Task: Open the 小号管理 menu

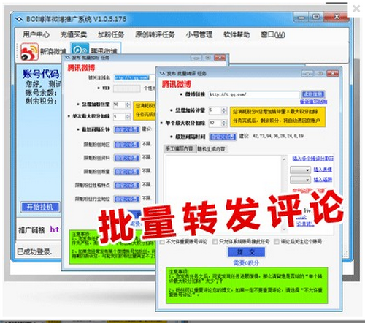Action: tap(199, 34)
